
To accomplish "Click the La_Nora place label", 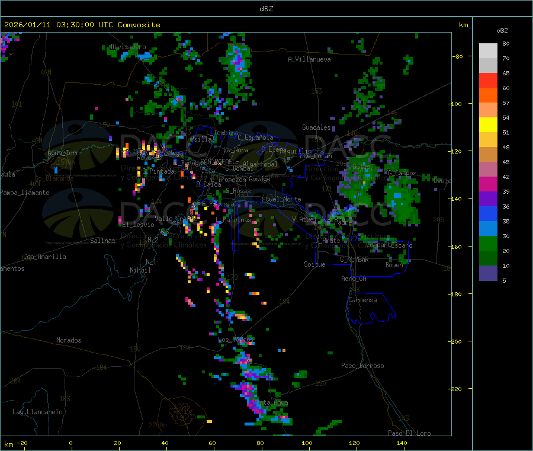I will pyautogui.click(x=236, y=150).
